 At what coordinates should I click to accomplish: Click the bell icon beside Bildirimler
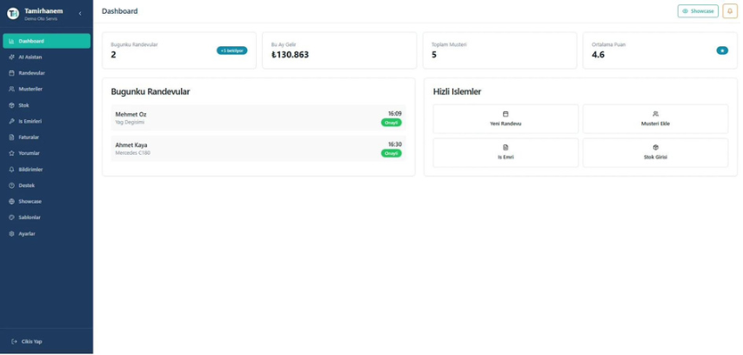11,170
